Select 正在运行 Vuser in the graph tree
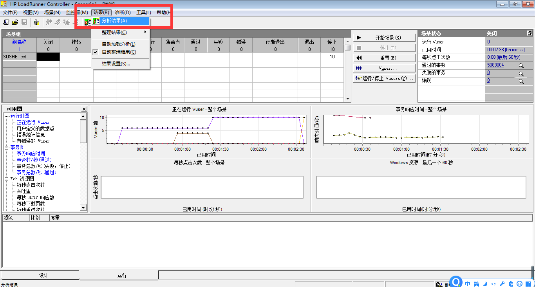The image size is (535, 287). pyautogui.click(x=33, y=122)
